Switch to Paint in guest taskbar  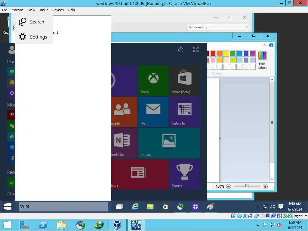pyautogui.click(x=210, y=207)
